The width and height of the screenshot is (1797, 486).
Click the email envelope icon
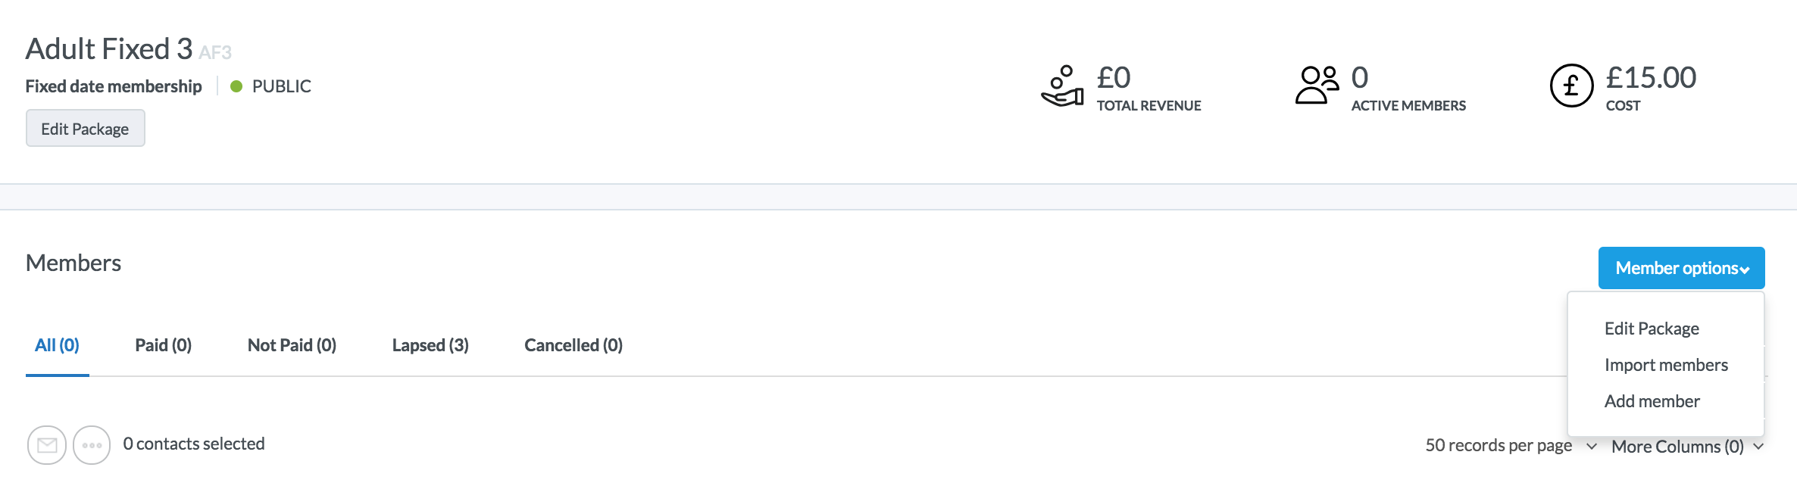tap(47, 445)
